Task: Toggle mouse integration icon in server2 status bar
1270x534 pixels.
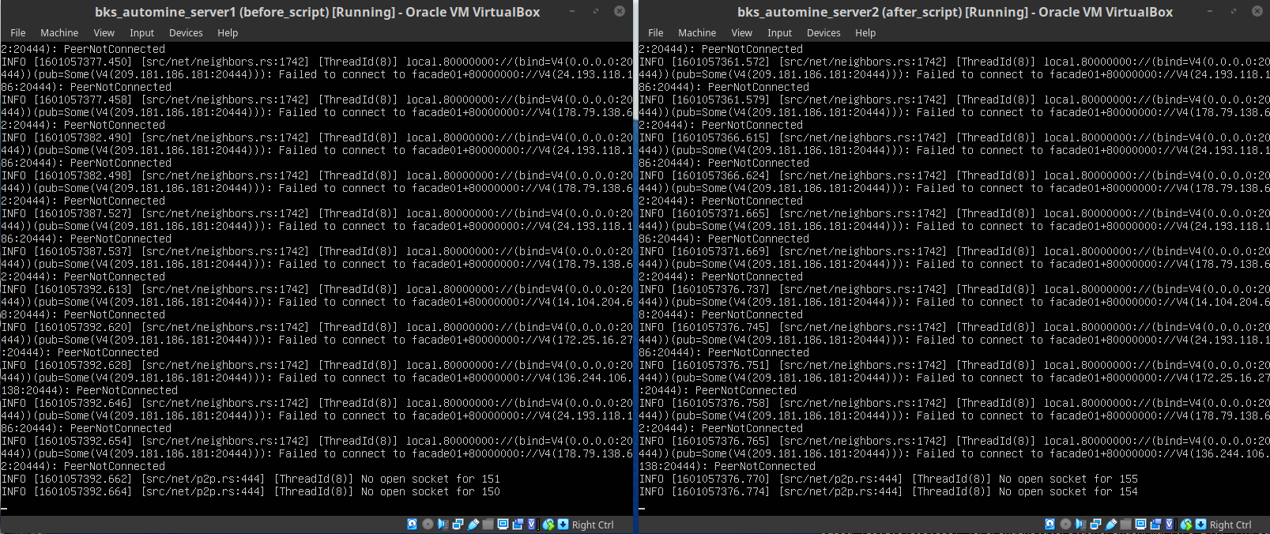Action: click(1186, 524)
